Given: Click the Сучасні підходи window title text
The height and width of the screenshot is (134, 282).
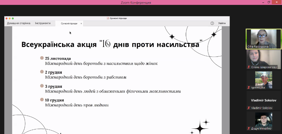Looking at the screenshot, I should point(118,18).
